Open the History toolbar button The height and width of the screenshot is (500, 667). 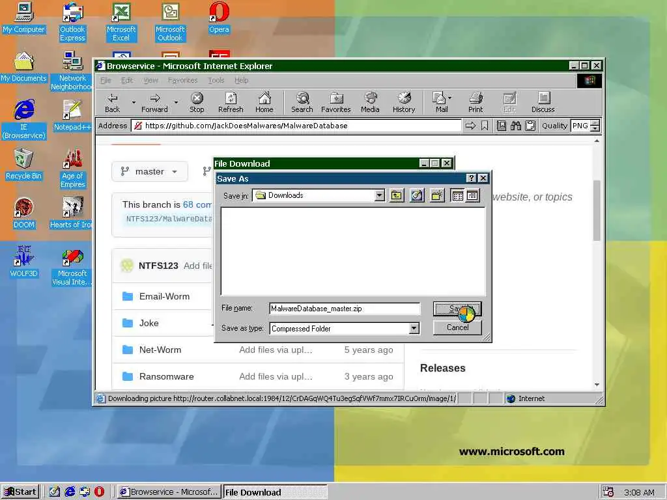click(404, 102)
